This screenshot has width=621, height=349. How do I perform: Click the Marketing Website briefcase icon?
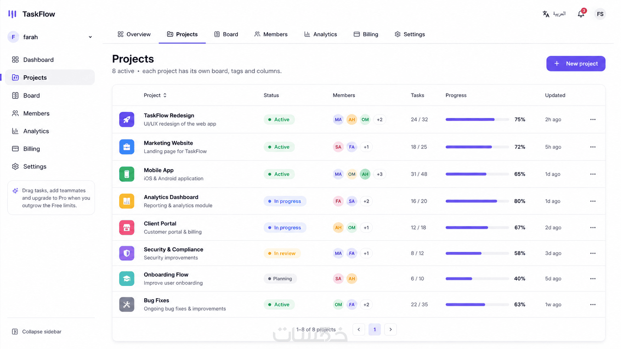pos(127,147)
